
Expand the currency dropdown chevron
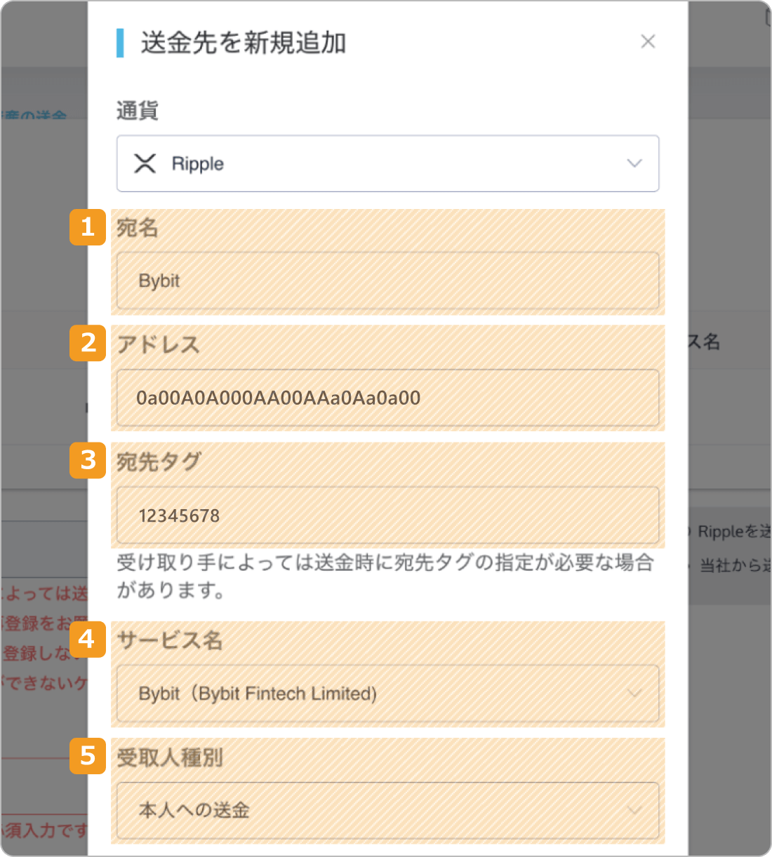(634, 163)
